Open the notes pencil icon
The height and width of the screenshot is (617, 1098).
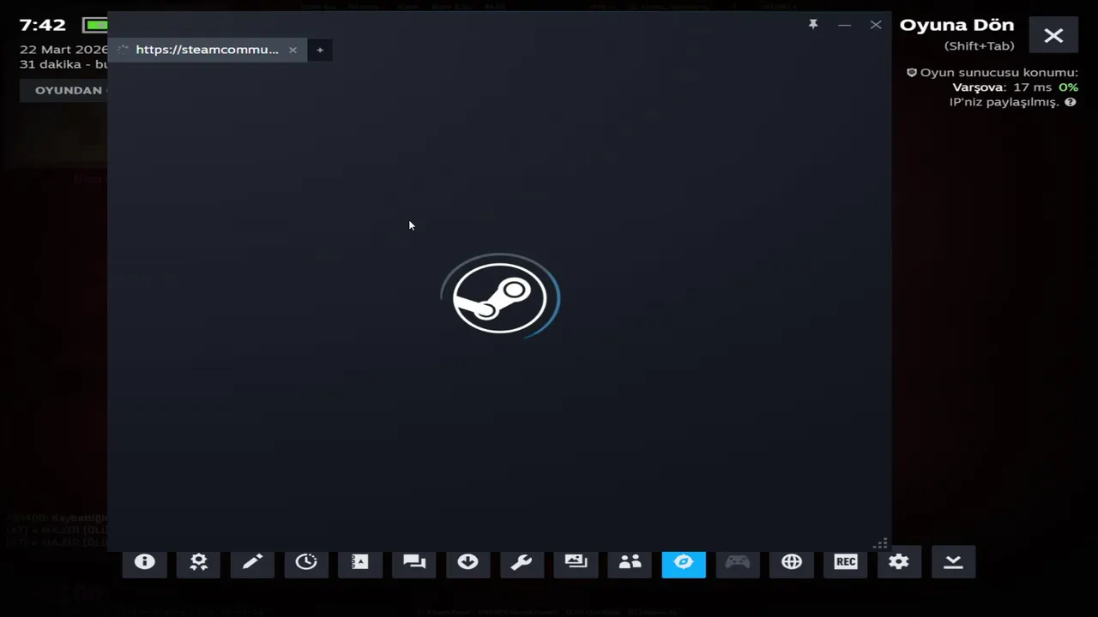click(x=252, y=562)
